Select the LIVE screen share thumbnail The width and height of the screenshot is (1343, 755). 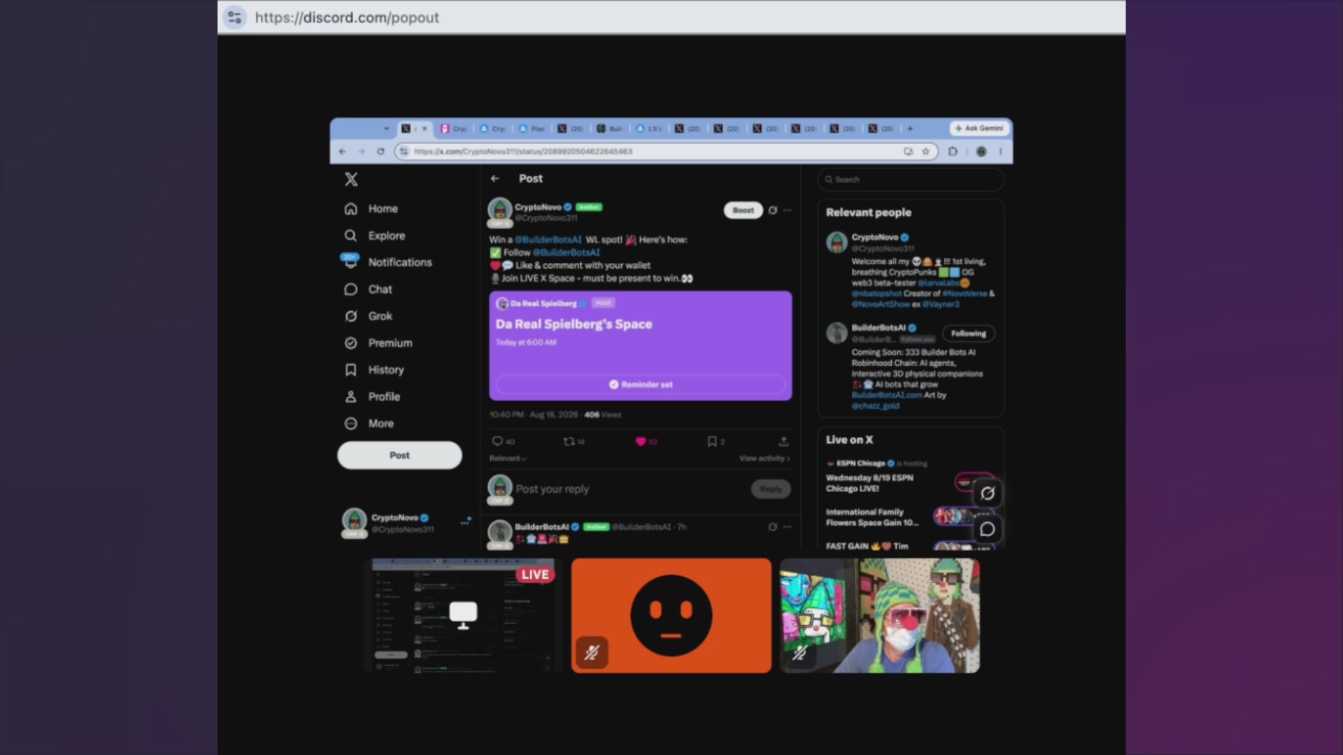point(463,616)
